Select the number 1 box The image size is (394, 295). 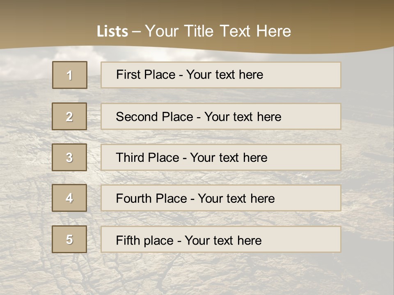coord(70,75)
